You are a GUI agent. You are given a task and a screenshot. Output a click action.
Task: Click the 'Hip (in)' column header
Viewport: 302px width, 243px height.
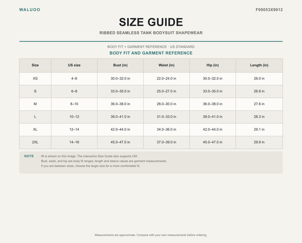[213, 65]
